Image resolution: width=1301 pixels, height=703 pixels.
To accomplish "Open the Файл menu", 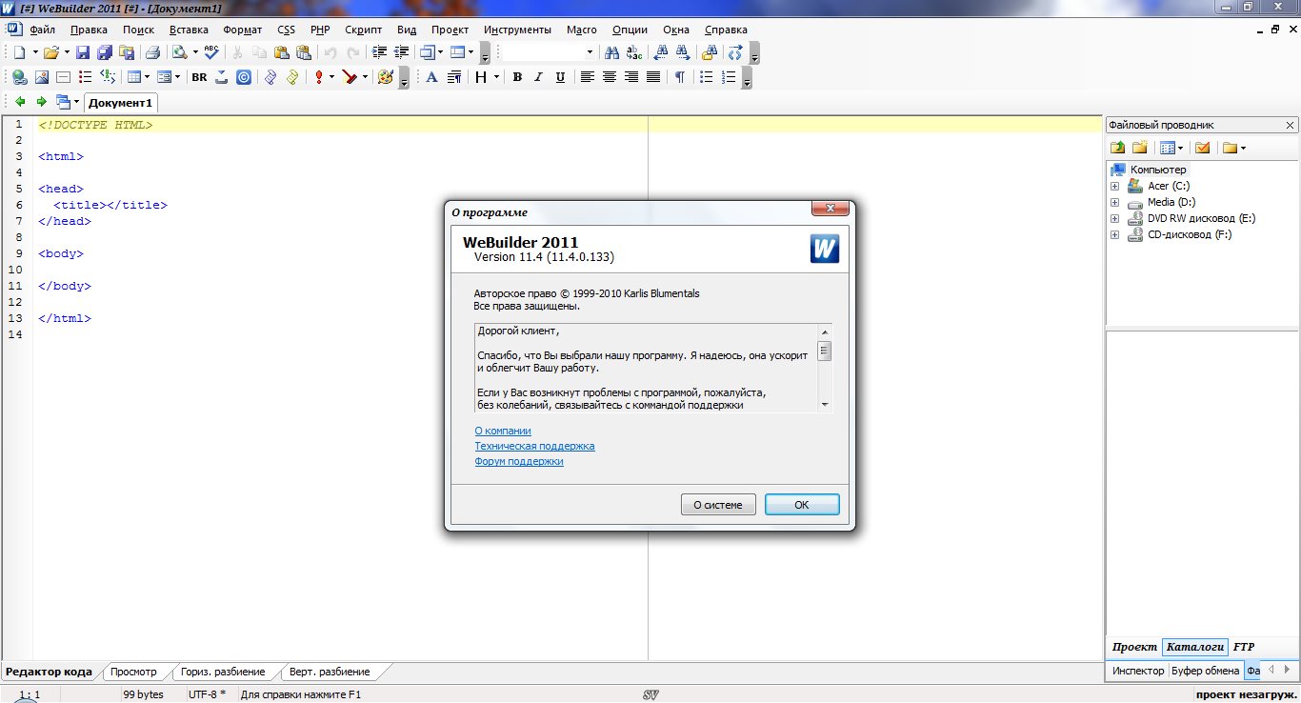I will tap(43, 30).
